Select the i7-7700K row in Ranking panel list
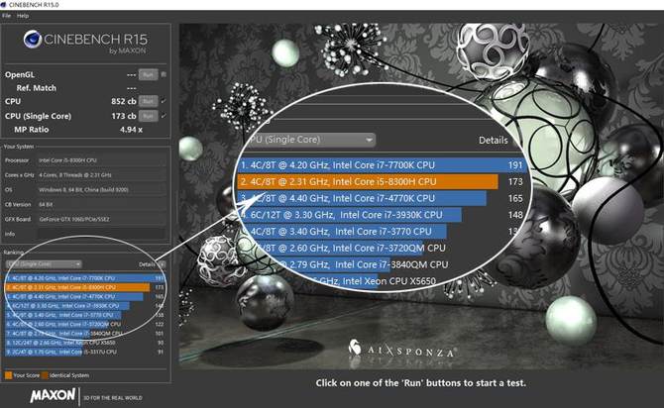664x408 pixels. tap(84, 278)
